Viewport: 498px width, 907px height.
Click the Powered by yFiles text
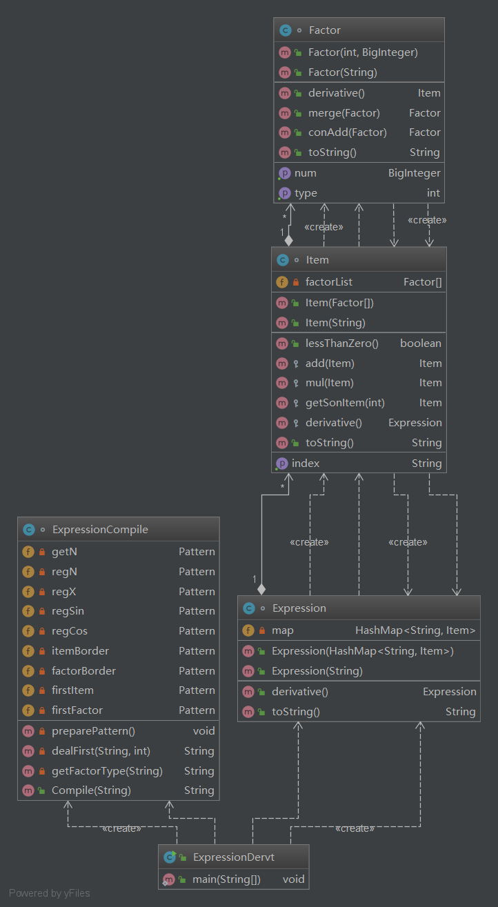pyautogui.click(x=49, y=893)
